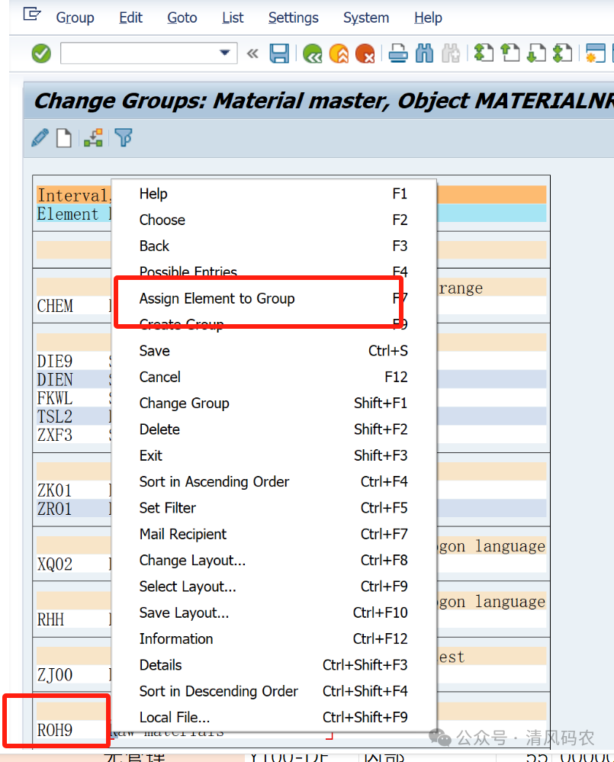Select Change Layout... from context menu

coord(192,561)
